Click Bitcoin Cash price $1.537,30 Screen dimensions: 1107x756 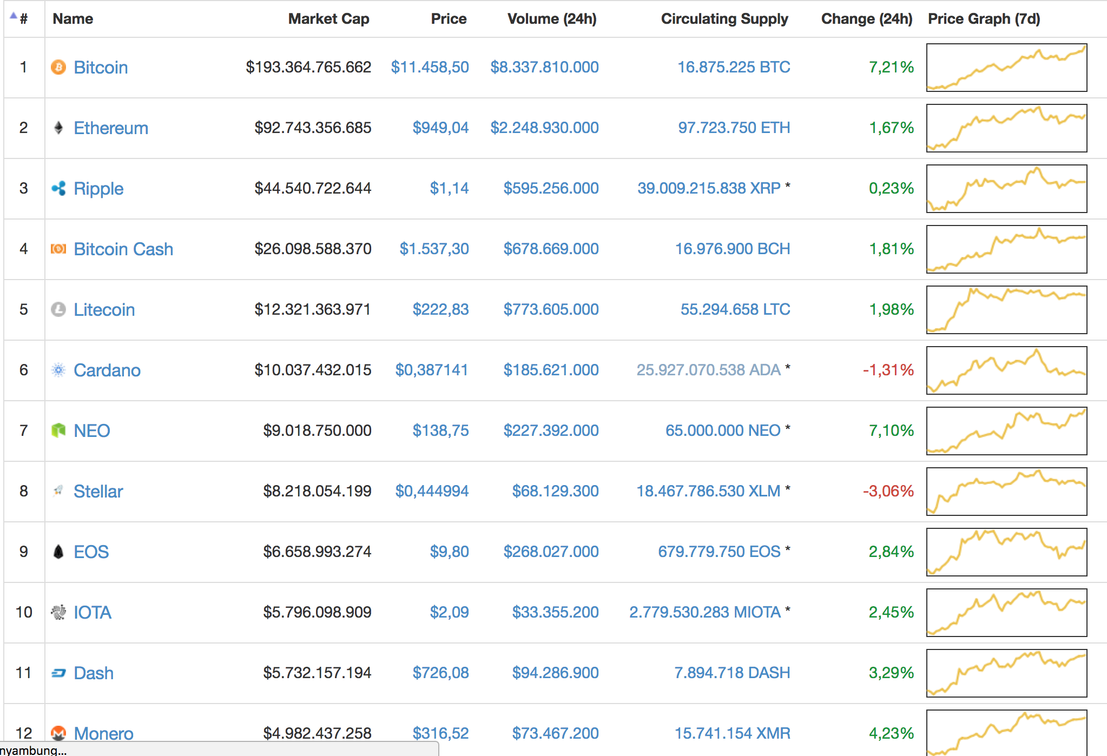434,249
